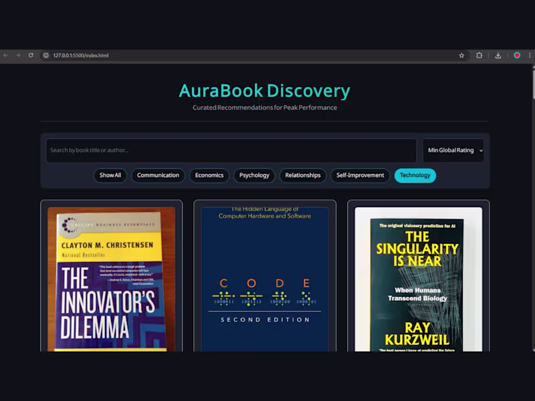Open the browser extensions puzzle icon
535x401 pixels.
coord(479,55)
